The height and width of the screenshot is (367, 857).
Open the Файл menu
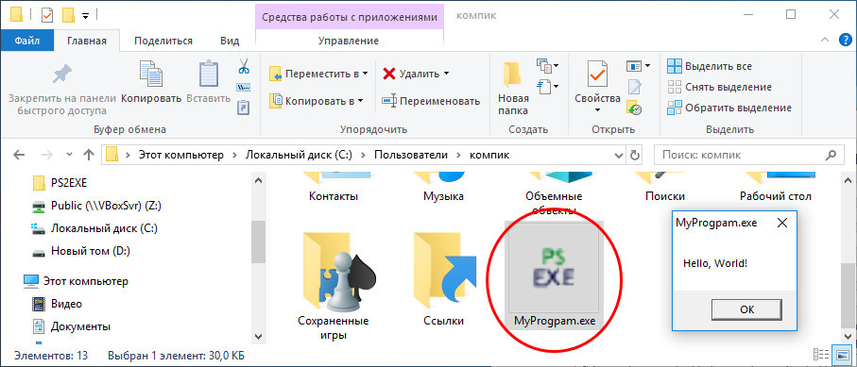pyautogui.click(x=26, y=41)
